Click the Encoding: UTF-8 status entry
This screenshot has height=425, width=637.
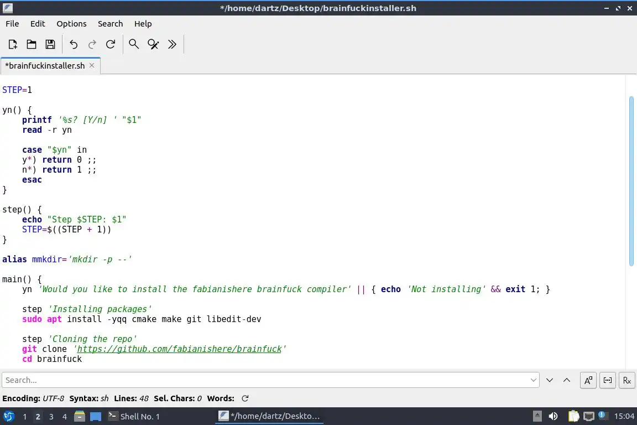33,398
